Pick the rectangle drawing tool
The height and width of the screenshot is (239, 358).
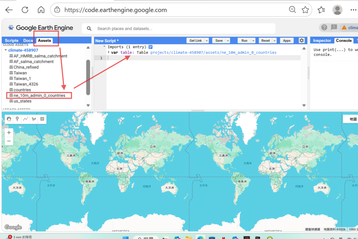click(x=42, y=119)
